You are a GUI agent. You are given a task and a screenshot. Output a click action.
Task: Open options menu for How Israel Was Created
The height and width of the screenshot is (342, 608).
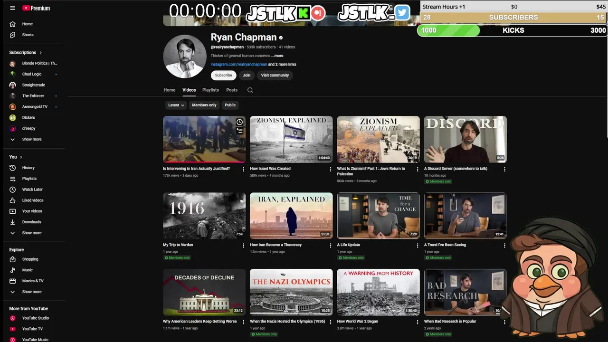tap(331, 169)
